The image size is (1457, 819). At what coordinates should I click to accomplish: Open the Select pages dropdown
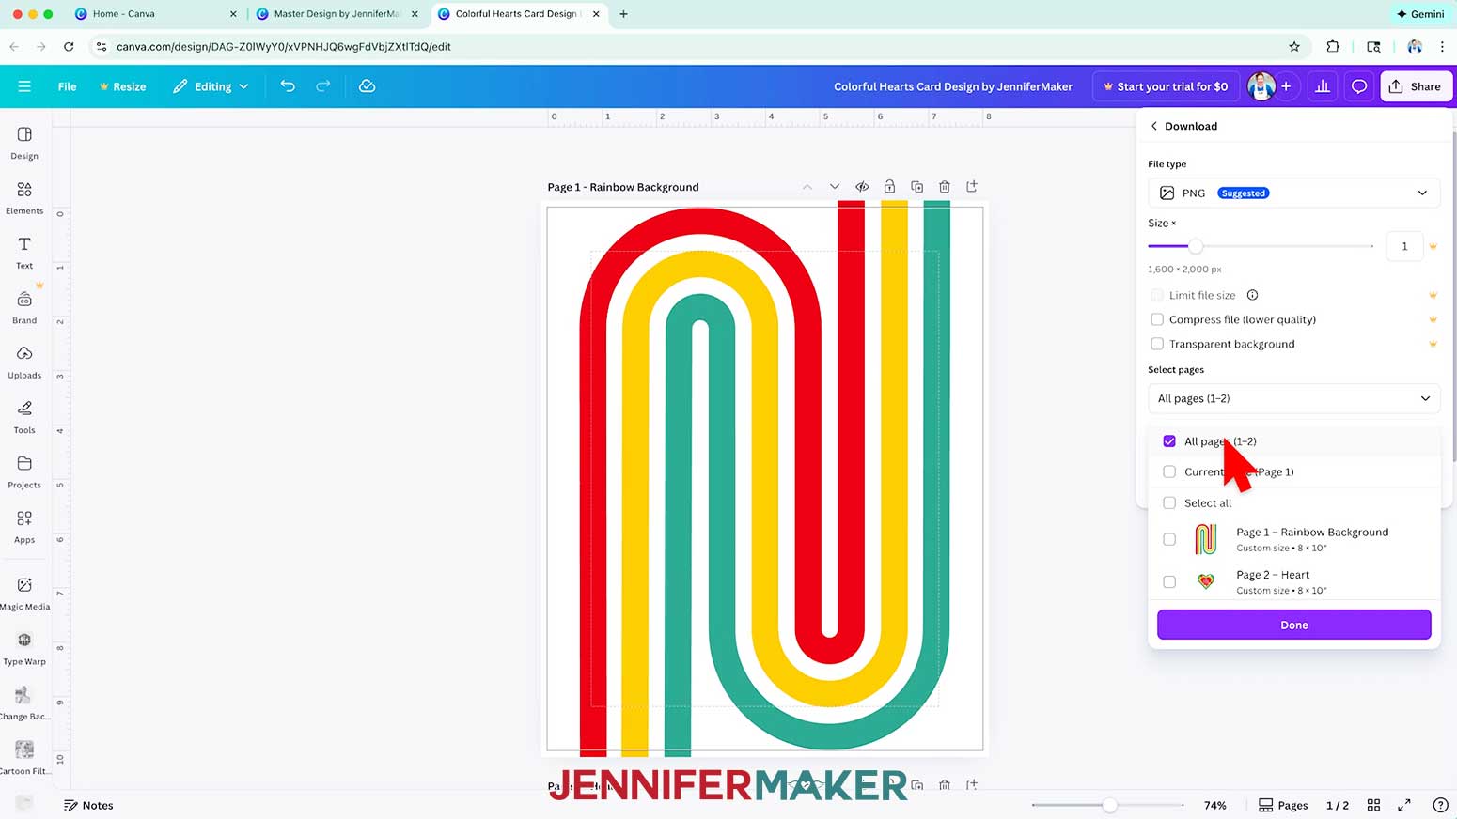[1293, 398]
